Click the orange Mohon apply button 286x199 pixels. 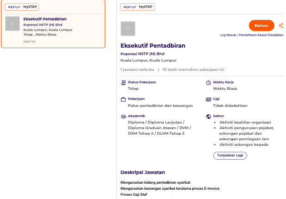(x=261, y=25)
